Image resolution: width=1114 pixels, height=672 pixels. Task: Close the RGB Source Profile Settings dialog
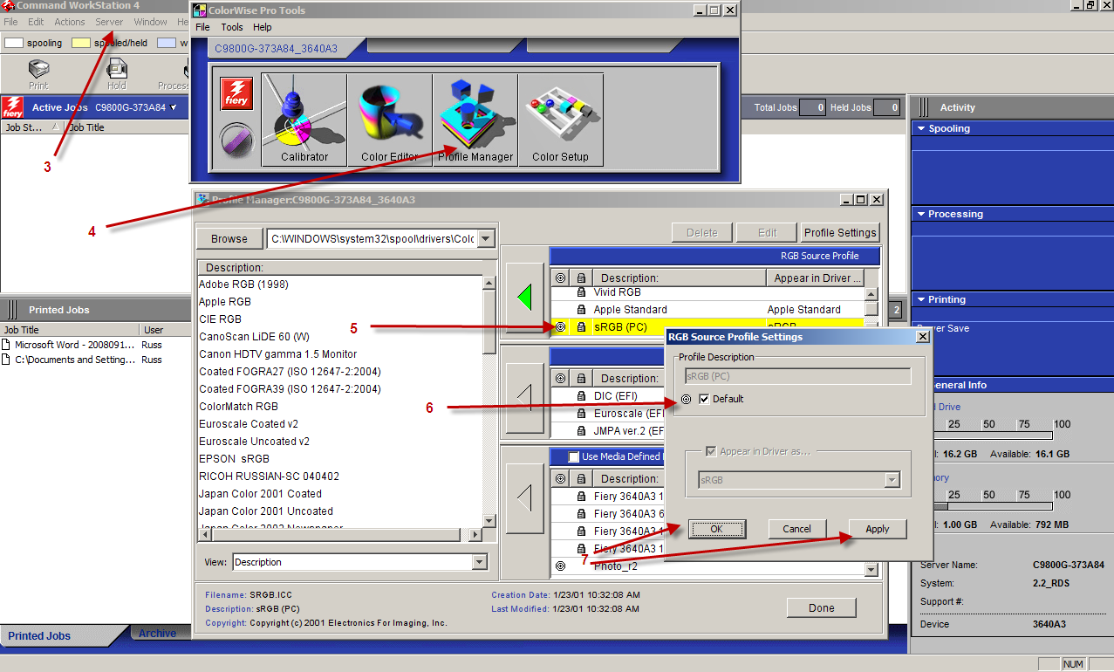point(923,336)
